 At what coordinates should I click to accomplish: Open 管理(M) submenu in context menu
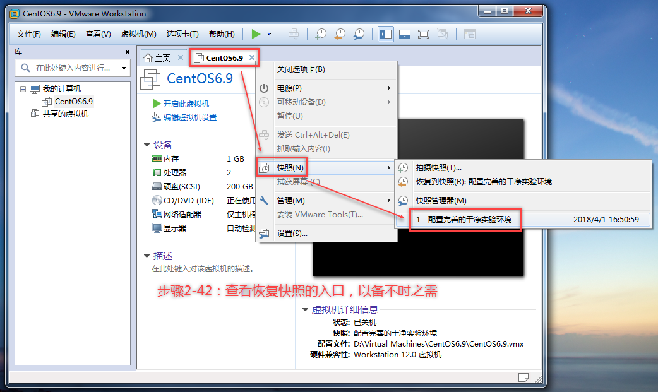[x=326, y=201]
